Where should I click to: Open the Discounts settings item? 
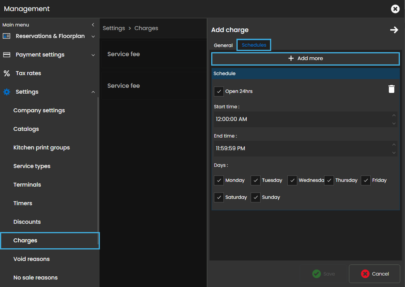pyautogui.click(x=27, y=222)
